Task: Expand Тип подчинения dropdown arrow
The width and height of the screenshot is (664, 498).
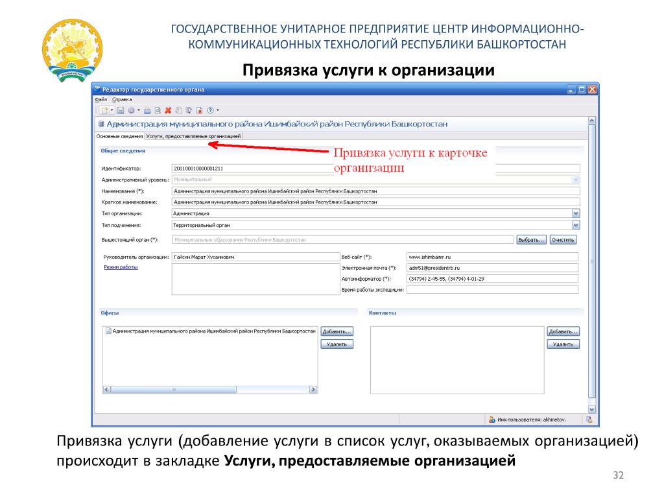Action: (576, 225)
